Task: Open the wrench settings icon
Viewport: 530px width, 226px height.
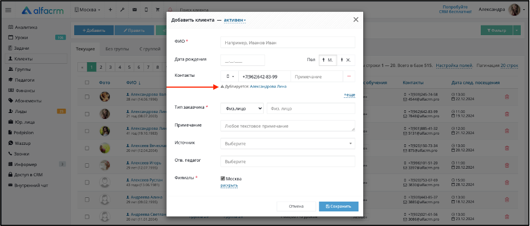Action: (x=122, y=10)
